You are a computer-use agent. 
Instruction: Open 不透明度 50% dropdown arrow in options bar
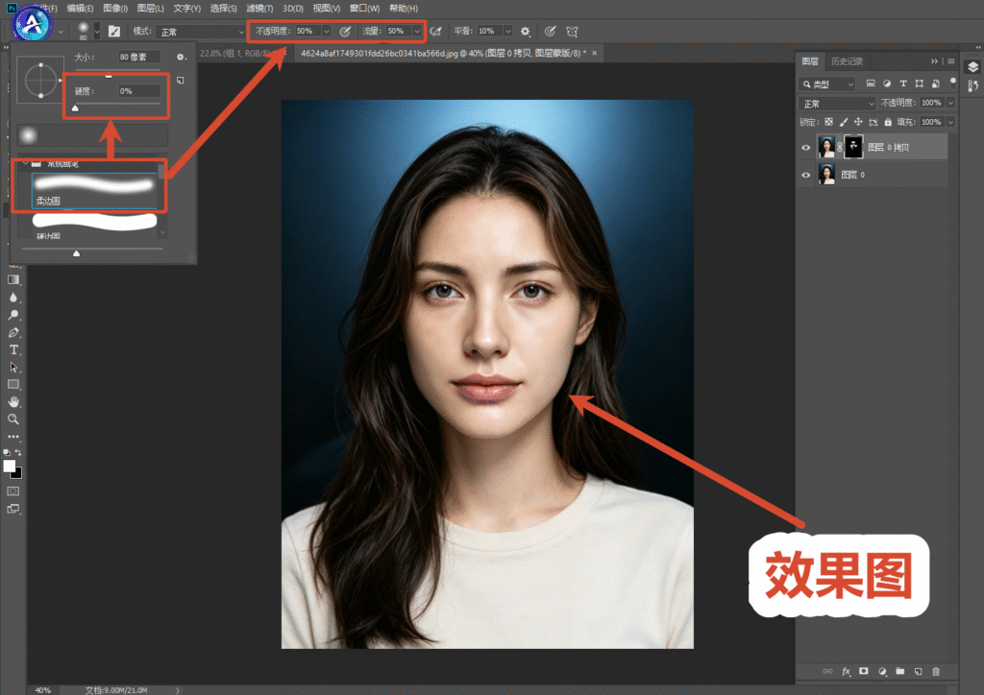click(327, 31)
